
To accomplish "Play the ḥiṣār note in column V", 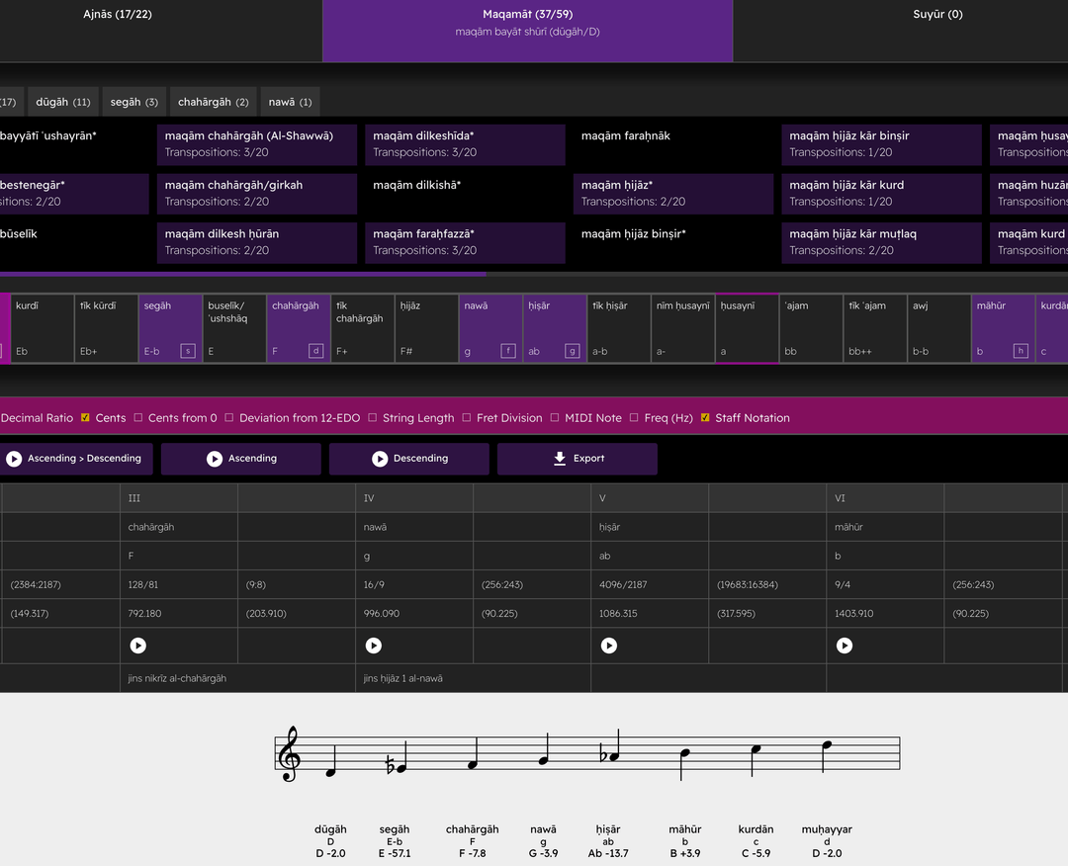I will pos(609,646).
